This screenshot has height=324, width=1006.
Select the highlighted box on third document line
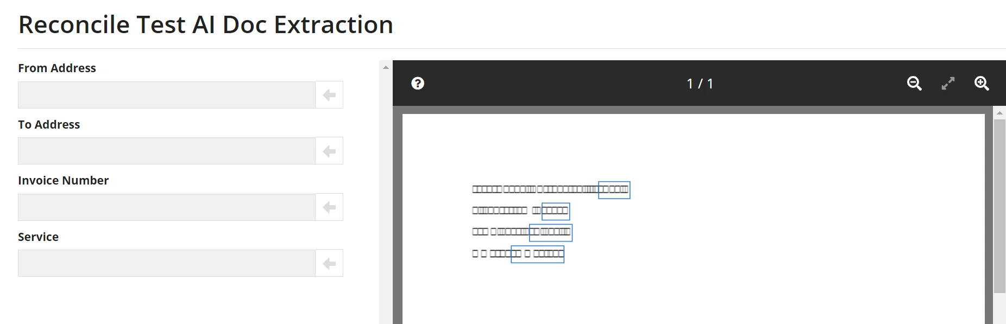[x=550, y=232]
